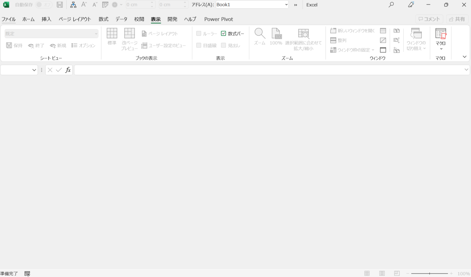Click the macro record icon in status bar
The height and width of the screenshot is (277, 471).
click(27, 274)
